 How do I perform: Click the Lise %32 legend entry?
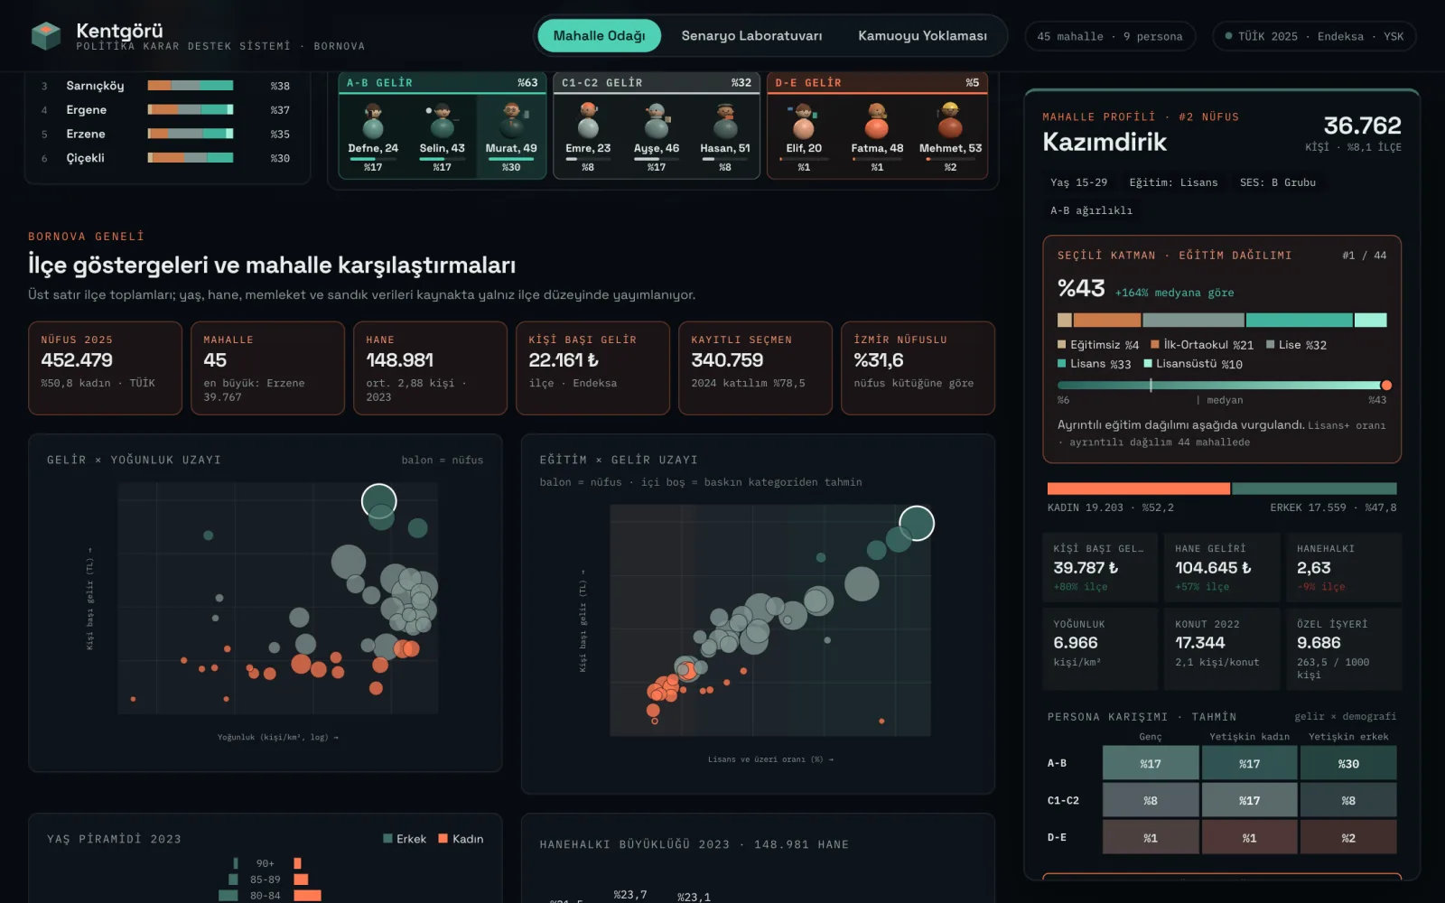1296,345
